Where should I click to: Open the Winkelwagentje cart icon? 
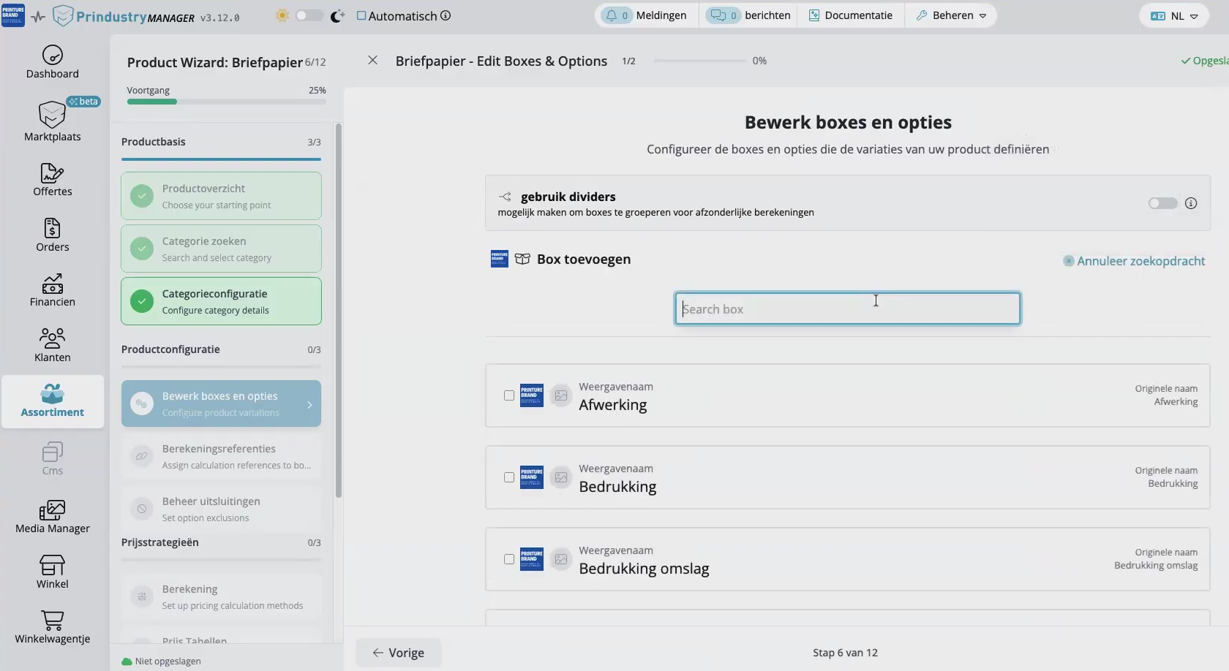[52, 627]
